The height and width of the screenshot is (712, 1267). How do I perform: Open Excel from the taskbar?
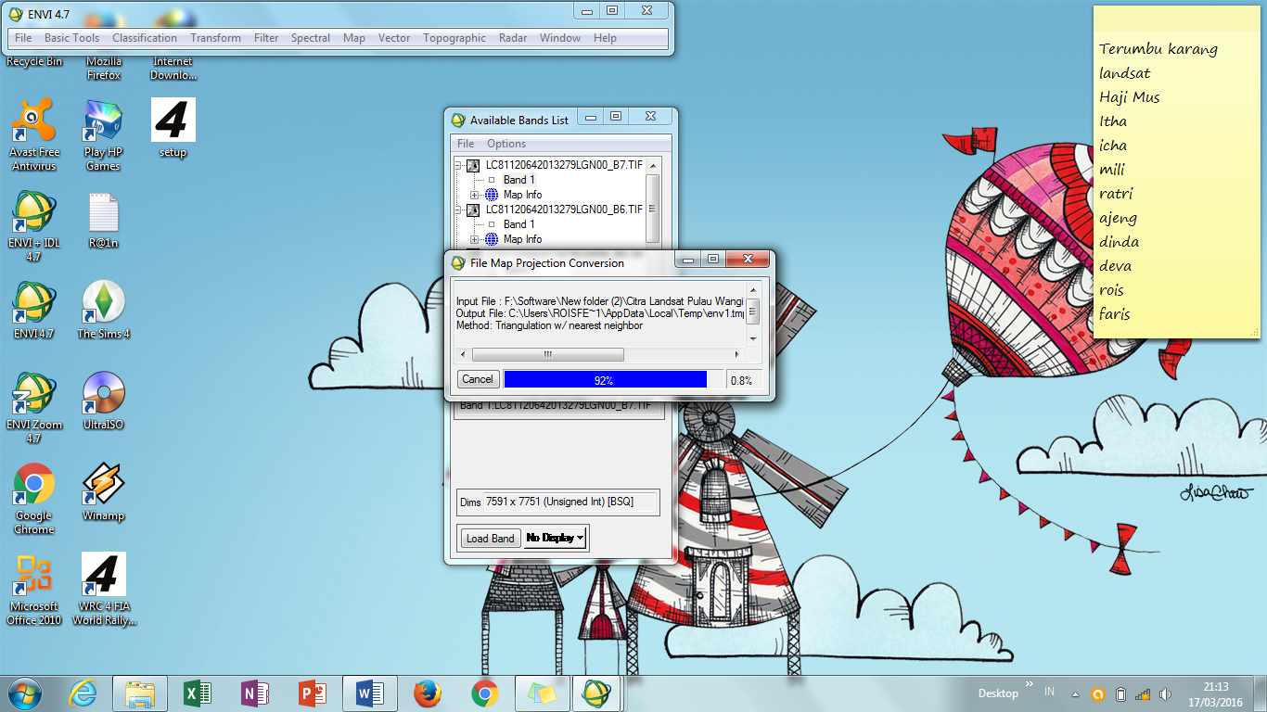click(x=198, y=693)
